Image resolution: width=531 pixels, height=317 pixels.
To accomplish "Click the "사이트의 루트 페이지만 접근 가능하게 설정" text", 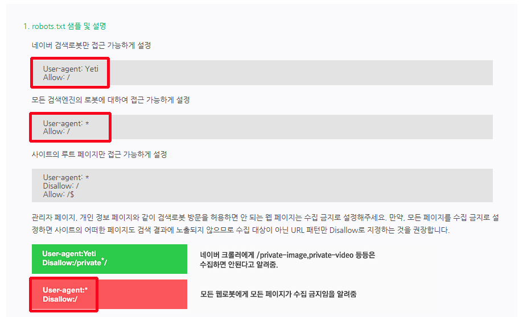I will tap(99, 155).
